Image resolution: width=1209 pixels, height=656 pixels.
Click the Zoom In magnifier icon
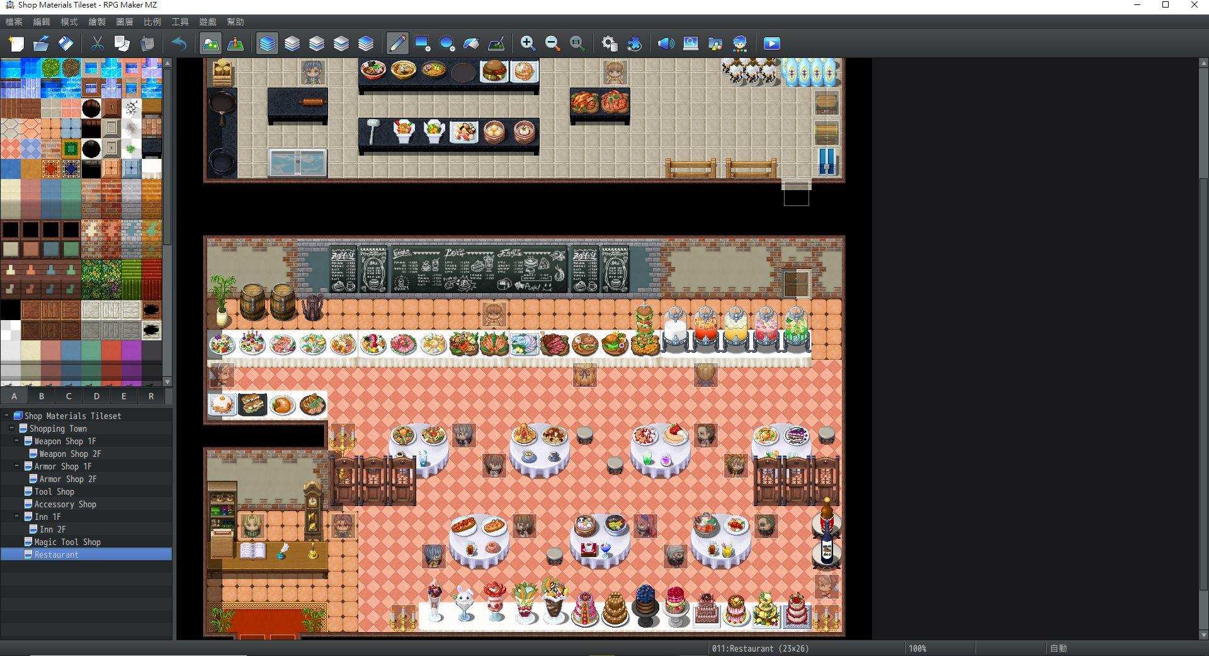528,43
